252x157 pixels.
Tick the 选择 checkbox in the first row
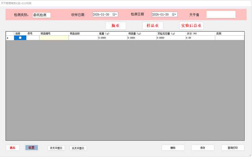pyautogui.click(x=20, y=38)
